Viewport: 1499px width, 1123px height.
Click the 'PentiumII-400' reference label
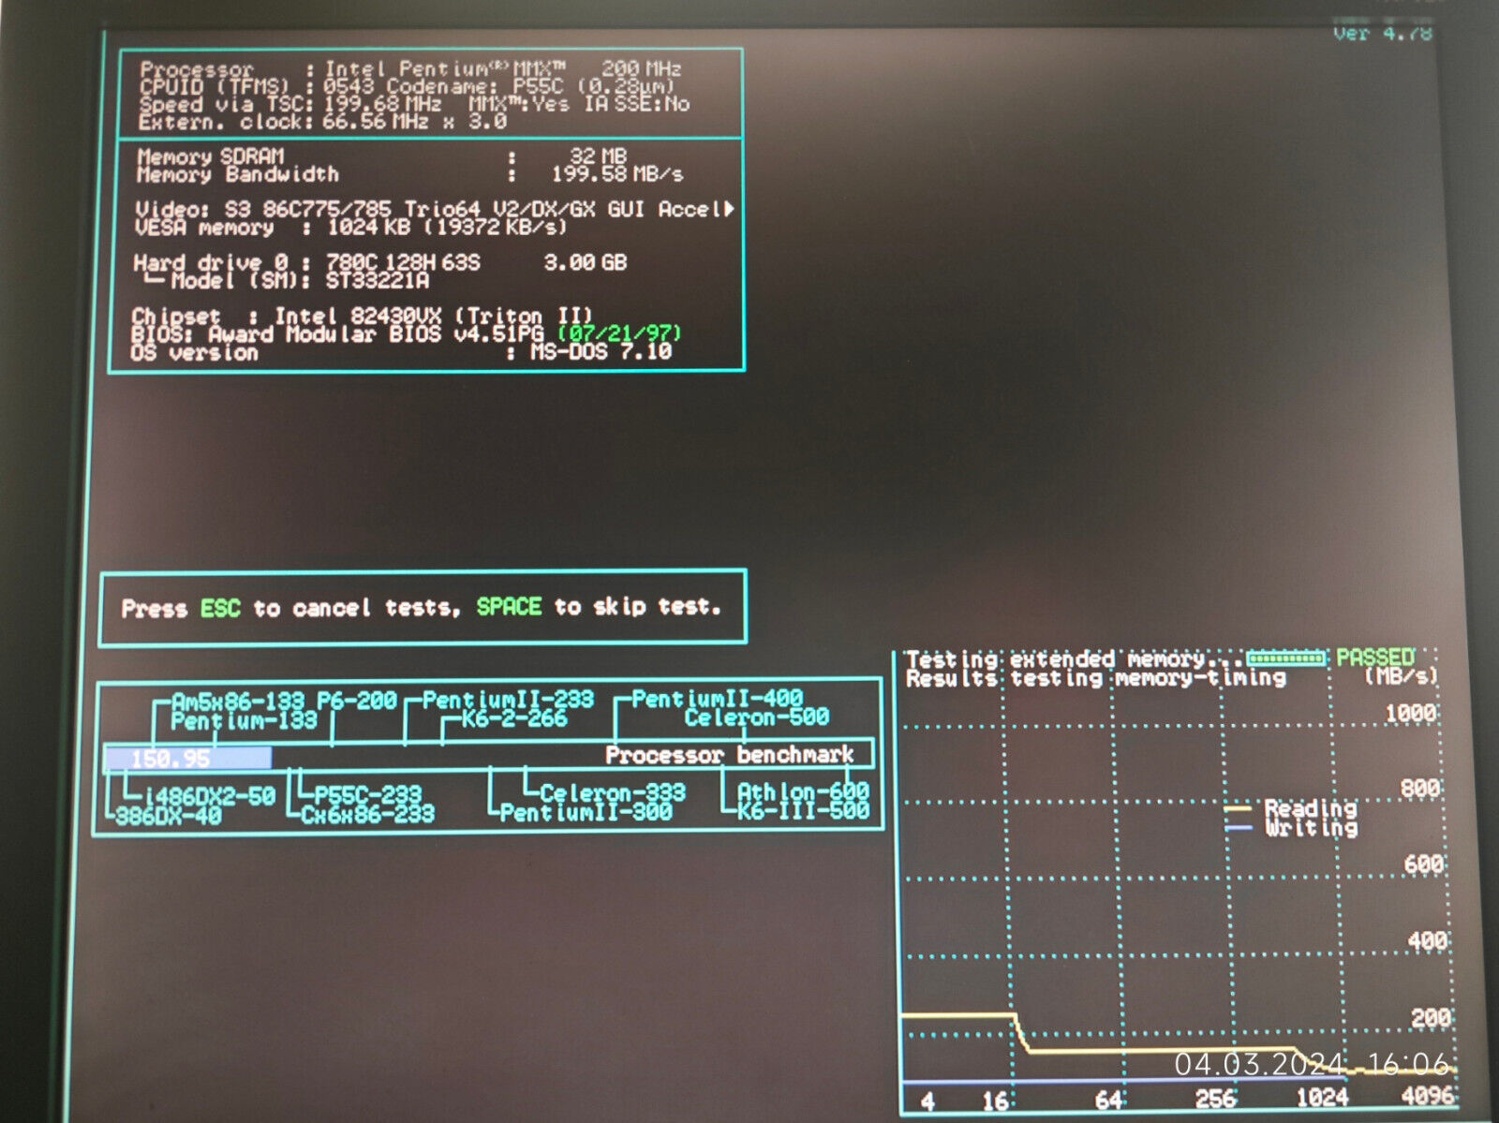(718, 699)
